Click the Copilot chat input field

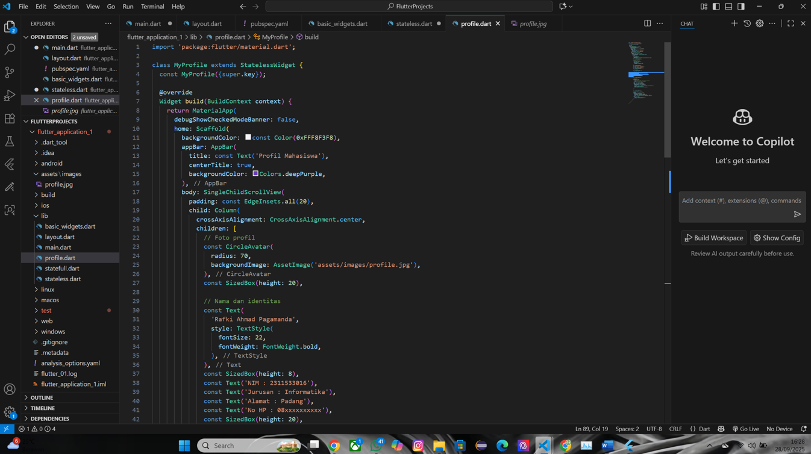742,205
